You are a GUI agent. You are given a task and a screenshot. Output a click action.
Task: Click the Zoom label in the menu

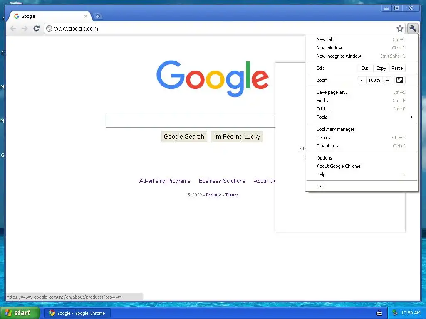coord(322,80)
